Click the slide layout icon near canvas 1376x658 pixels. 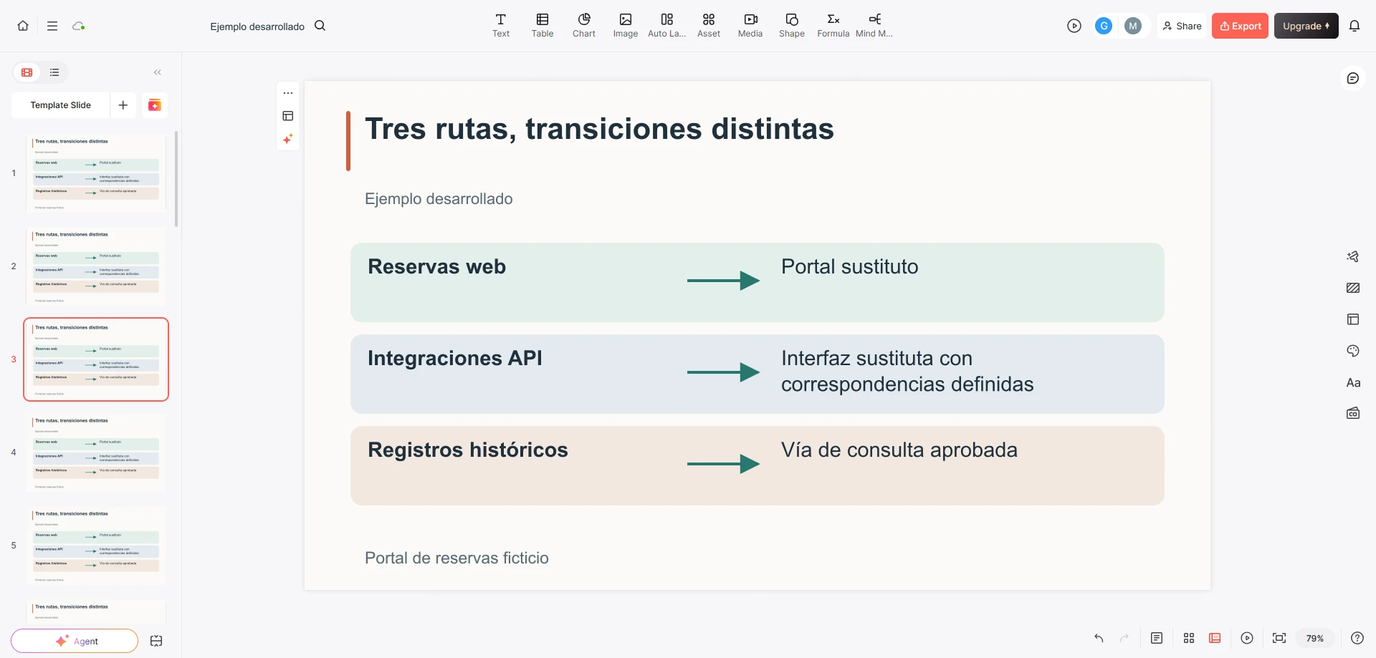coord(288,116)
